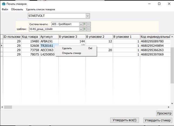
Task: Click product code 73758 cell
Action: [x=31, y=50]
